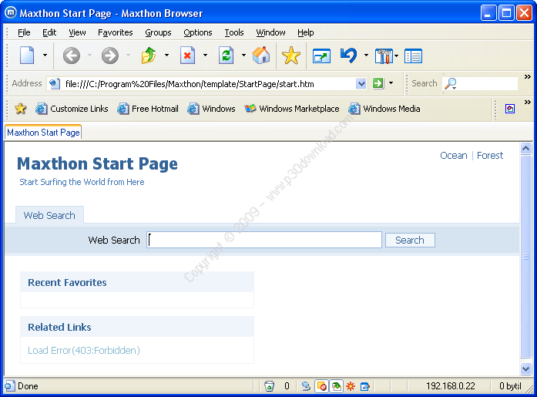Expand the Forward history dropdown
This screenshot has width=537, height=397.
(129, 56)
